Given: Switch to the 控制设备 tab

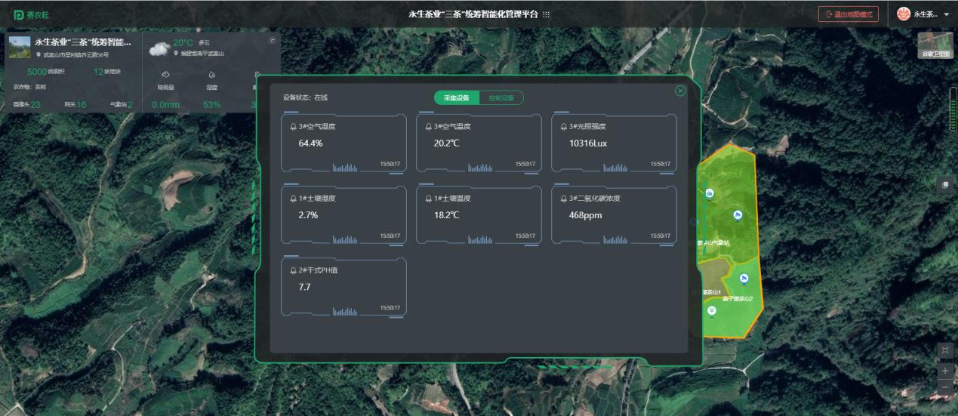Looking at the screenshot, I should [x=501, y=98].
